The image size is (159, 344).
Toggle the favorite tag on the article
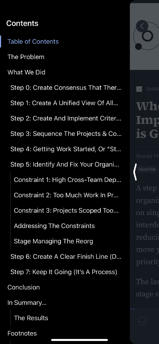click(x=147, y=169)
